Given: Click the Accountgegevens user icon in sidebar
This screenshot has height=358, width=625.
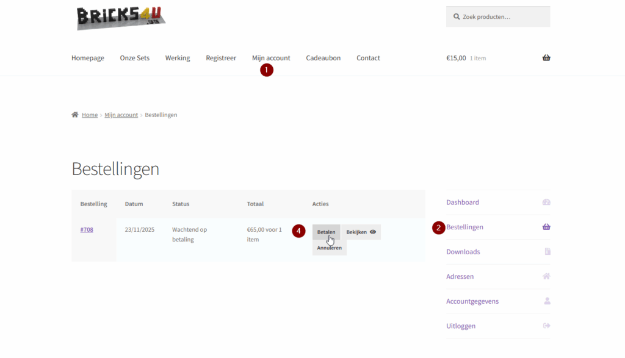Looking at the screenshot, I should [547, 301].
